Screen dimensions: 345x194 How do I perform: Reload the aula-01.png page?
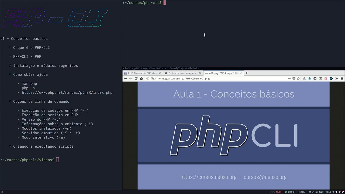coord(136,78)
